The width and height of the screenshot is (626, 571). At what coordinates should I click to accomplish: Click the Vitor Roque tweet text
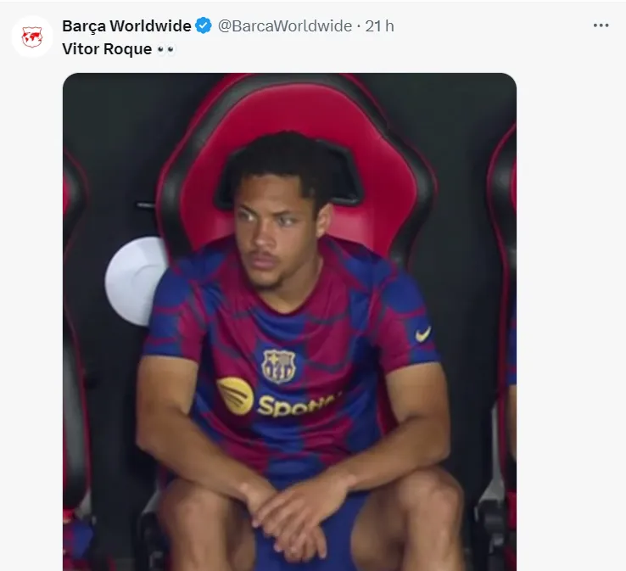(x=107, y=49)
